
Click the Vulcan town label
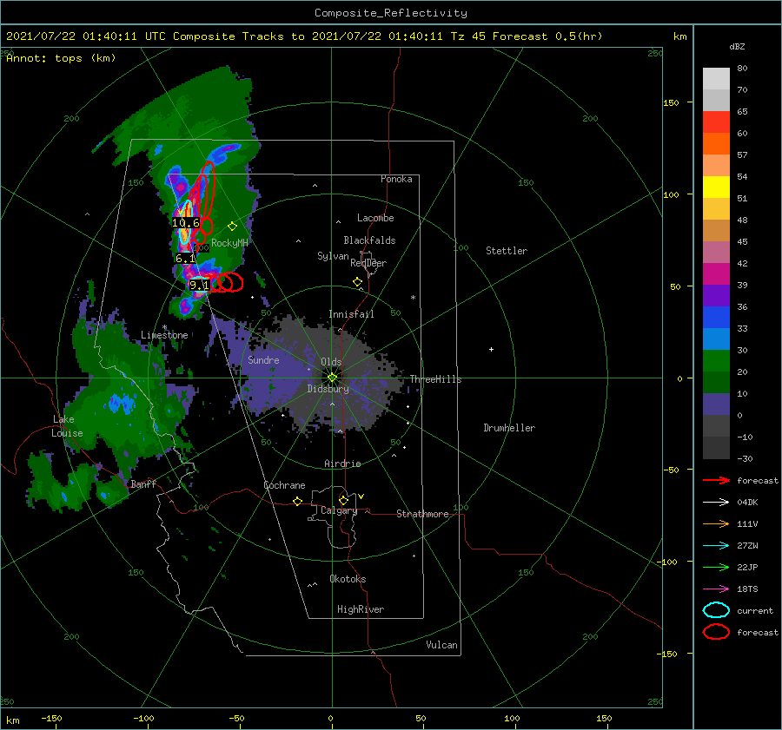point(441,645)
